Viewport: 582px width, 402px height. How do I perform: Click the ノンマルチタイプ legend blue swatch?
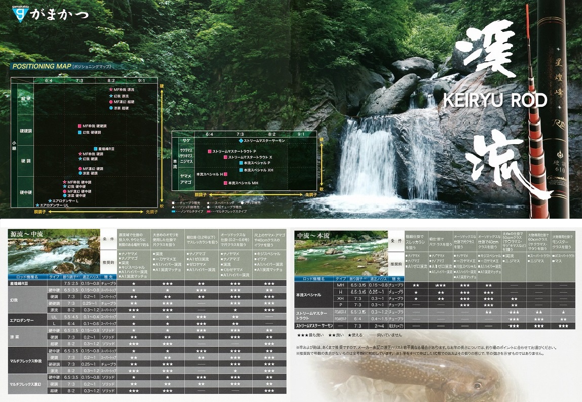coord(173,212)
